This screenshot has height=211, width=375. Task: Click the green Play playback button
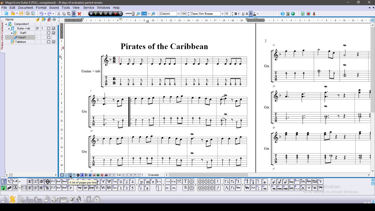pyautogui.click(x=96, y=13)
